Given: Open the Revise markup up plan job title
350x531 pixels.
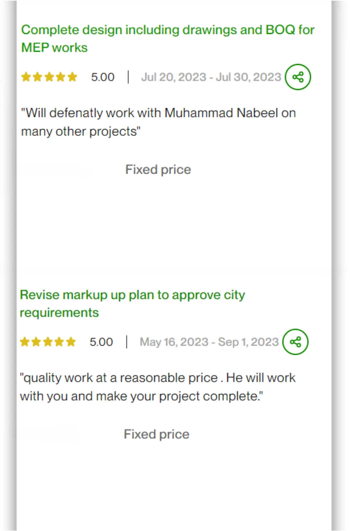Looking at the screenshot, I should 132,304.
